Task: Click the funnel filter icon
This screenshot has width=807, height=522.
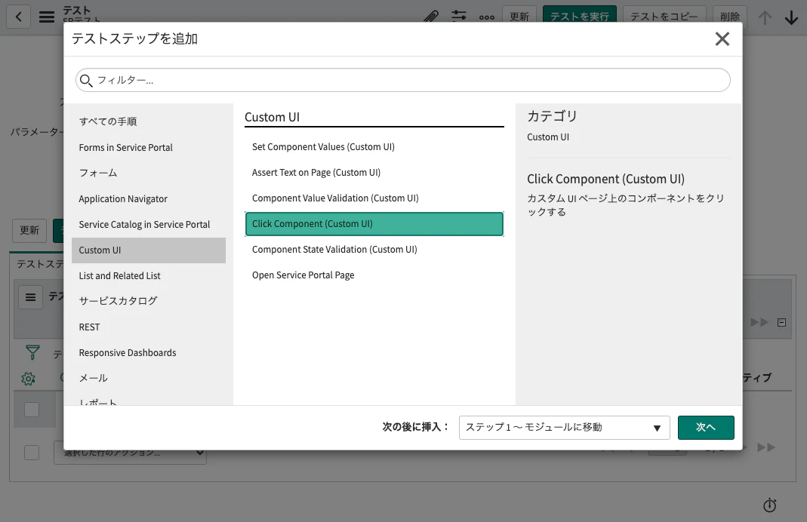Action: (32, 352)
